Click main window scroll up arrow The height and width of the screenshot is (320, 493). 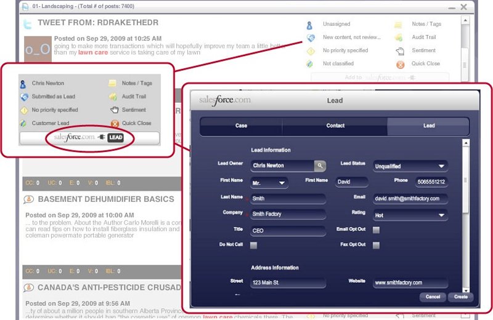pos(465,20)
